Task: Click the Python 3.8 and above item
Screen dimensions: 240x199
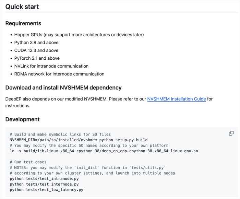Action: click(36, 43)
